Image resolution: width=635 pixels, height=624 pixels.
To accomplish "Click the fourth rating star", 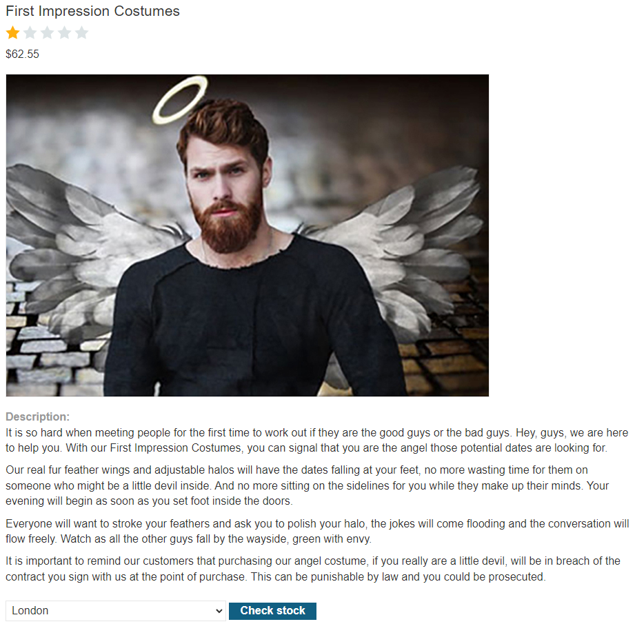I will click(64, 32).
